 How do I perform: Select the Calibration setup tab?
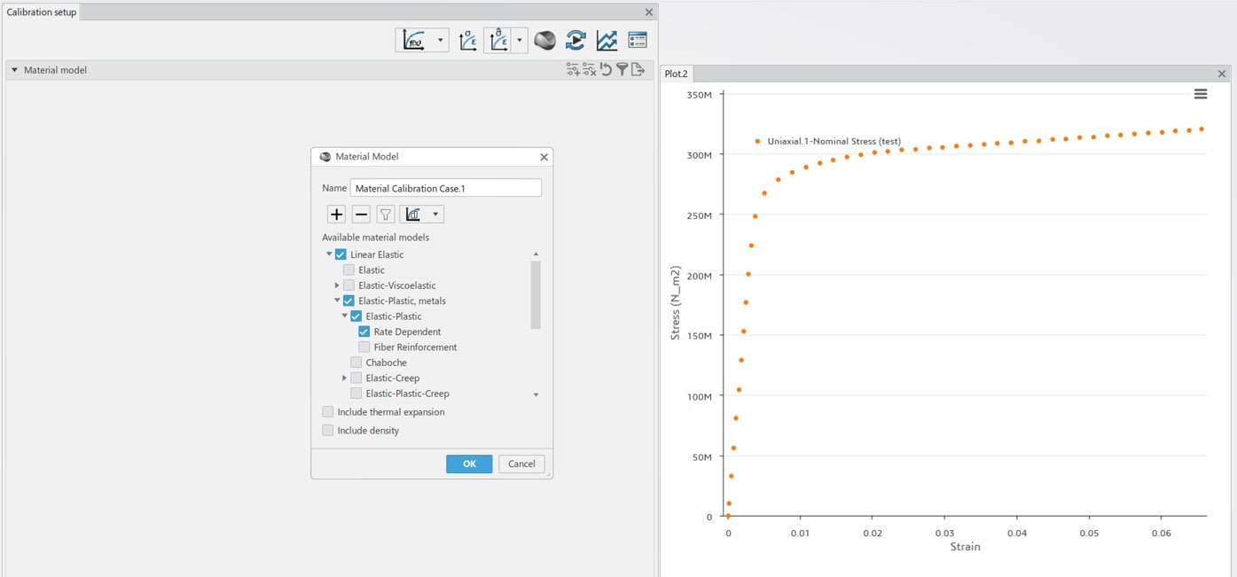42,12
